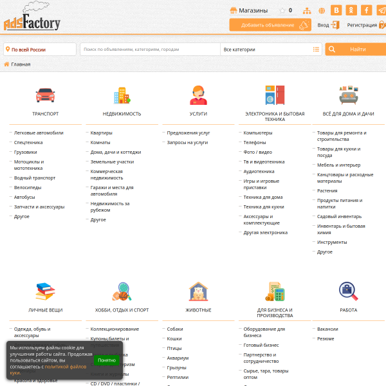Open Оборудование для бизнеса link
Screen dimensions: 386x386
[x=264, y=332]
